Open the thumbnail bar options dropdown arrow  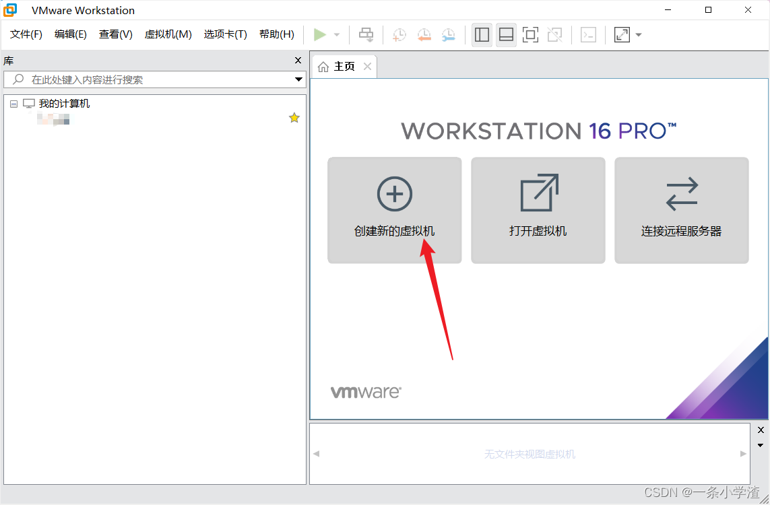(761, 446)
